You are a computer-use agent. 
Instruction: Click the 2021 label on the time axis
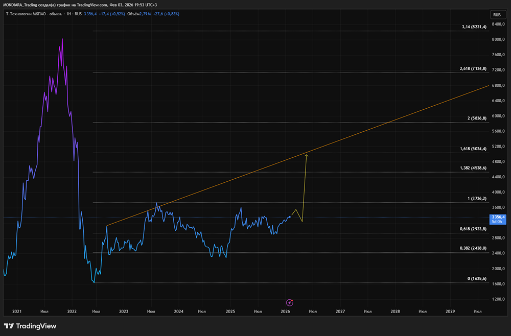pyautogui.click(x=17, y=311)
